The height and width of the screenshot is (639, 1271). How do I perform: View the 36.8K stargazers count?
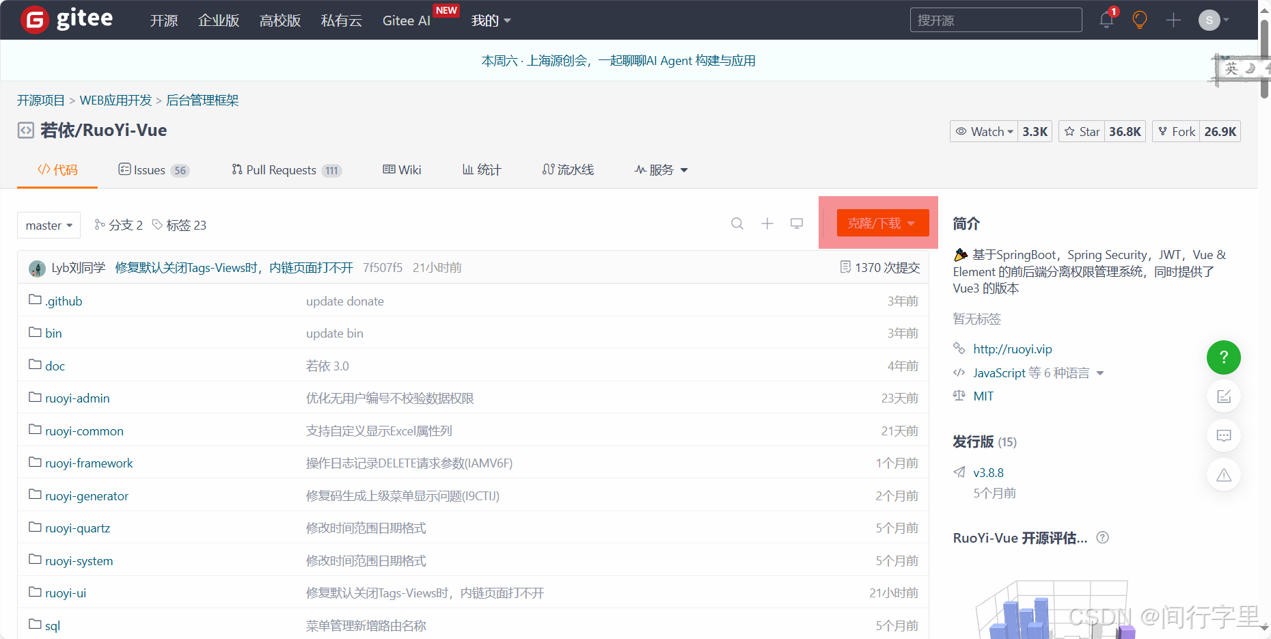(1125, 131)
